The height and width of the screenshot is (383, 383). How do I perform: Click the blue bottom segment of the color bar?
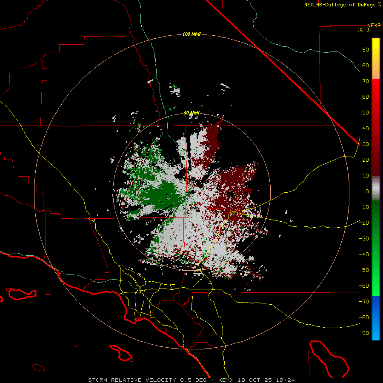pyautogui.click(x=376, y=318)
